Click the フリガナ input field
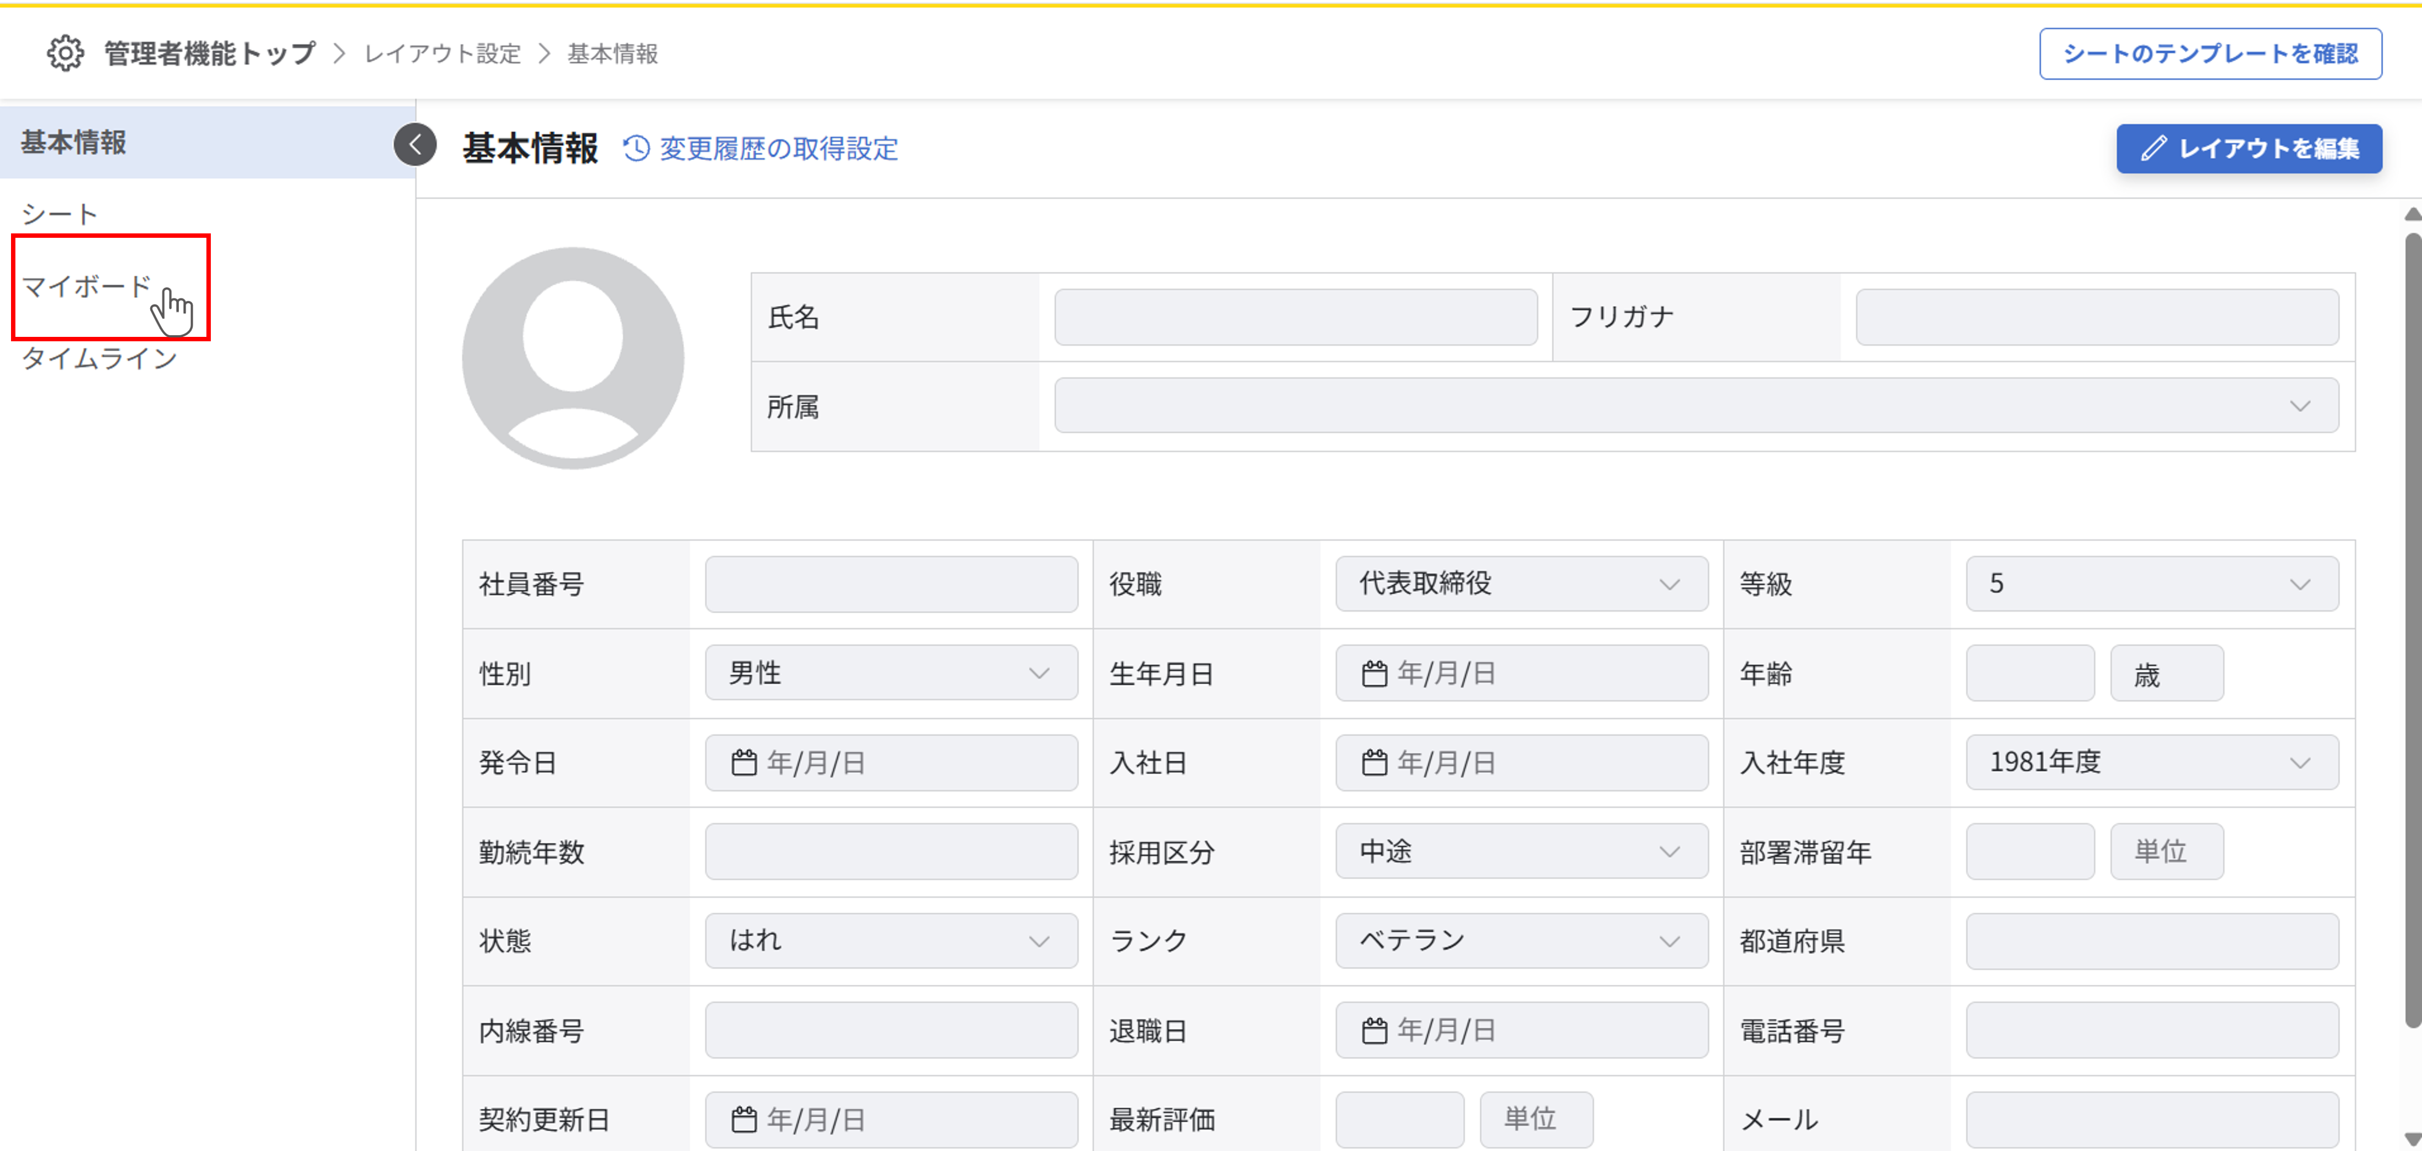This screenshot has width=2422, height=1151. pyautogui.click(x=2097, y=317)
